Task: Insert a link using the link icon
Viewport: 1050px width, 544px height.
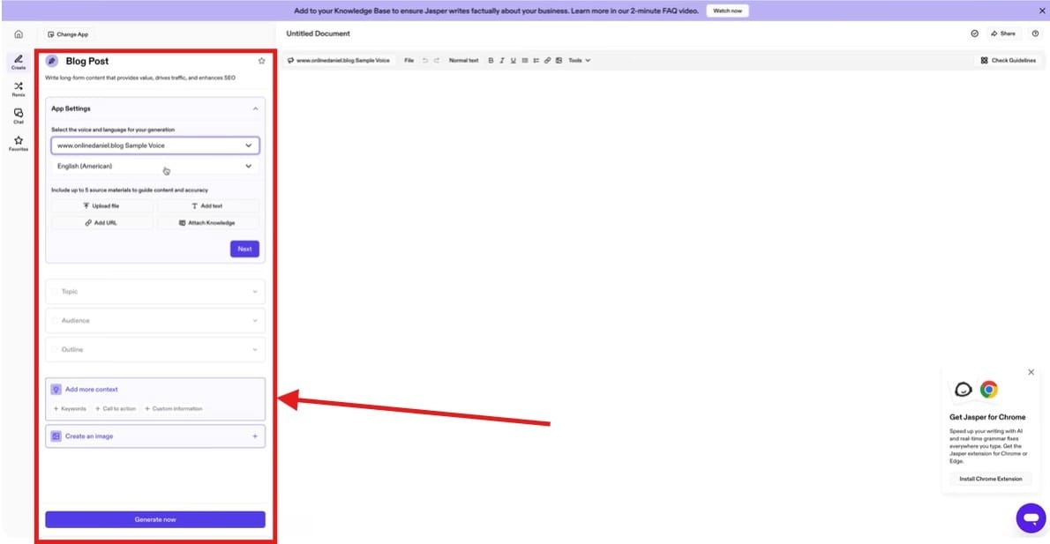Action: coord(547,60)
